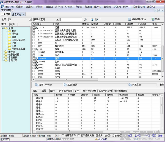
Task: Click the document-refresh icon next to the blue-dot icon
Action: 97,19
